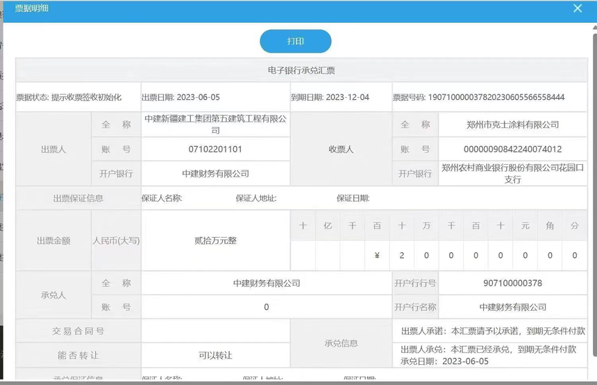Click the 承兑人 label cell

53,295
